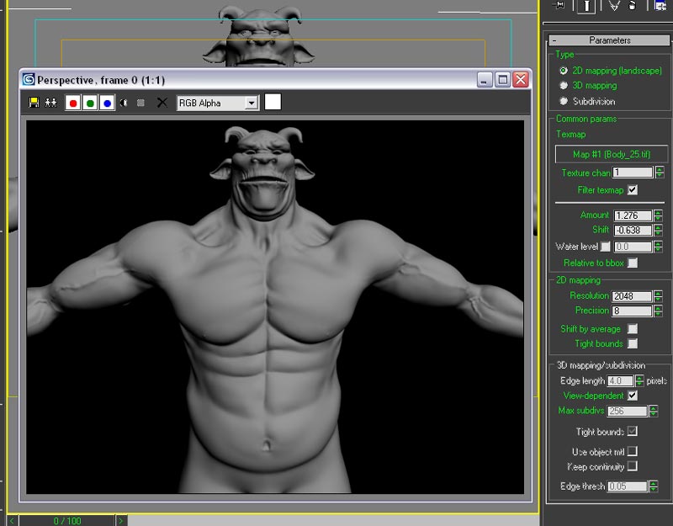Open the RGB Alpha channel dropdown

coord(251,103)
